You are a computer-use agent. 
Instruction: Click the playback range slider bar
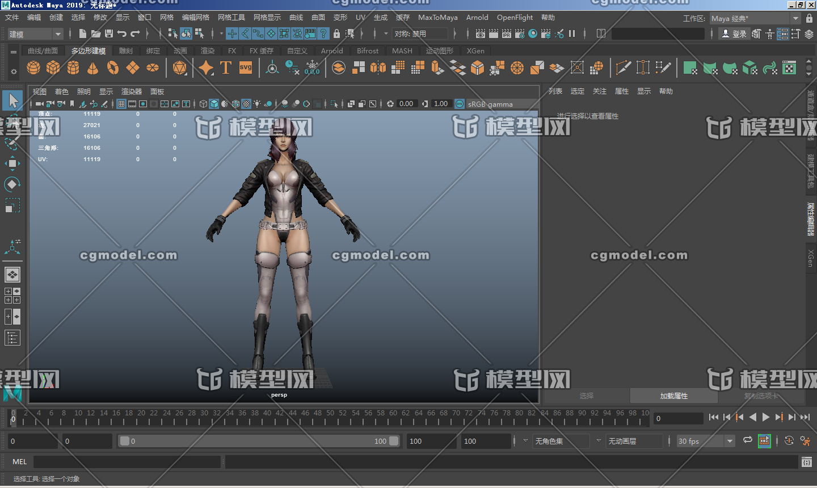pos(258,441)
